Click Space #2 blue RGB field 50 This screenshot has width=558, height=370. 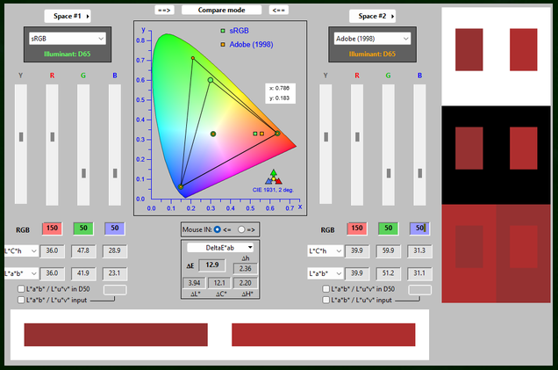(419, 229)
